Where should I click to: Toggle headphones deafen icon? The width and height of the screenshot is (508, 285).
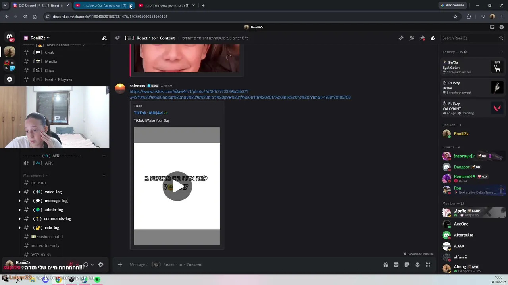click(85, 265)
